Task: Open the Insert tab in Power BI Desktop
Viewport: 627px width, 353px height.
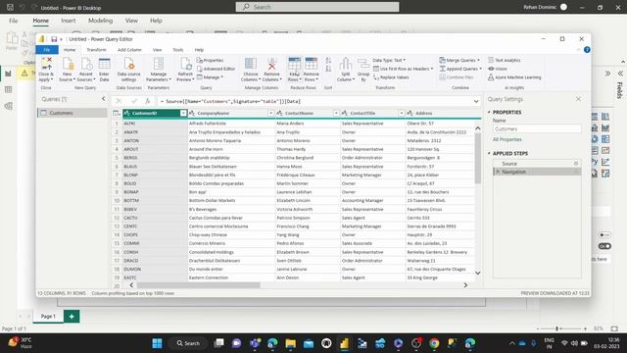Action: click(x=68, y=21)
